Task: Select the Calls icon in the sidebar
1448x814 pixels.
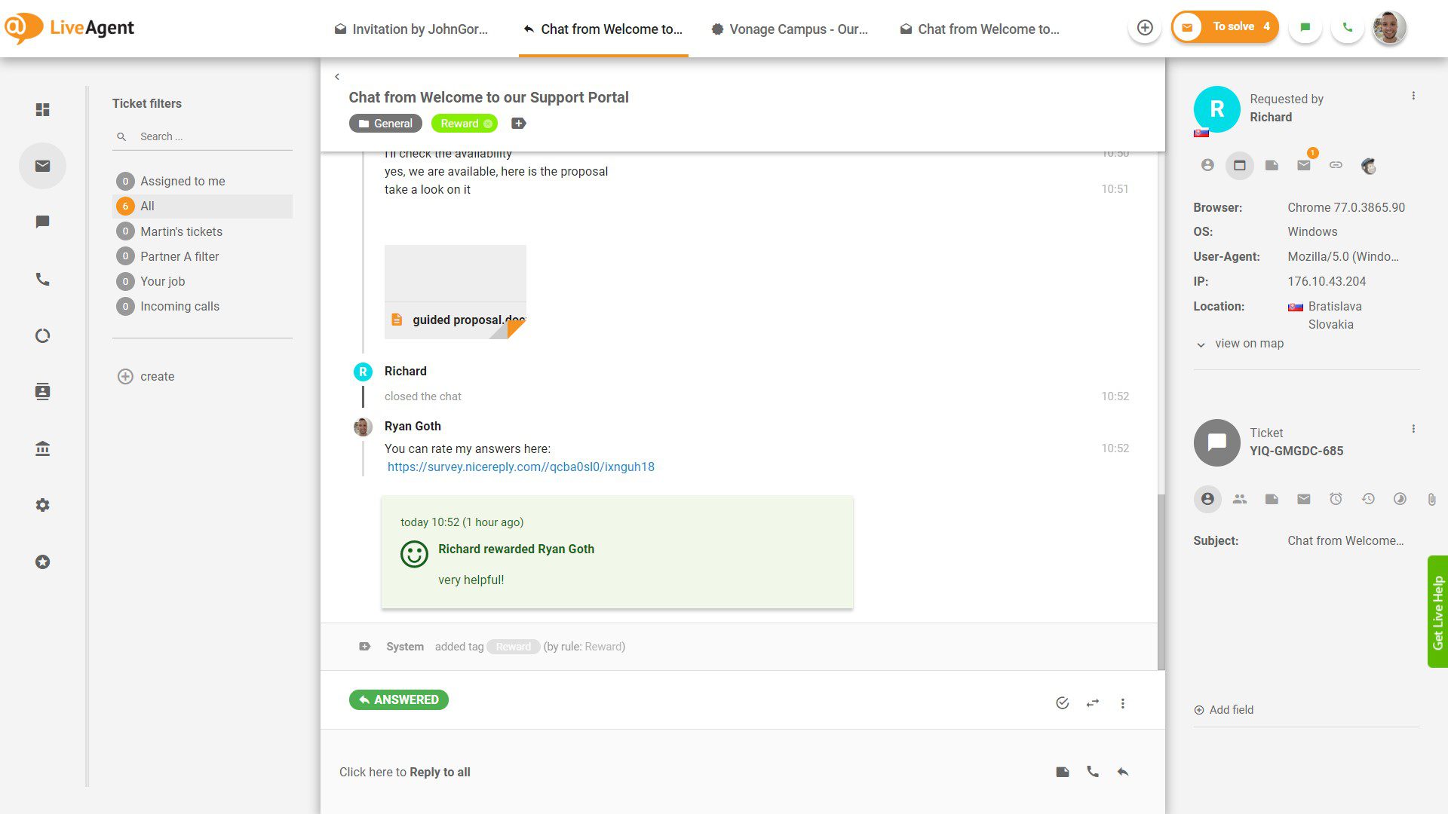Action: coord(43,279)
